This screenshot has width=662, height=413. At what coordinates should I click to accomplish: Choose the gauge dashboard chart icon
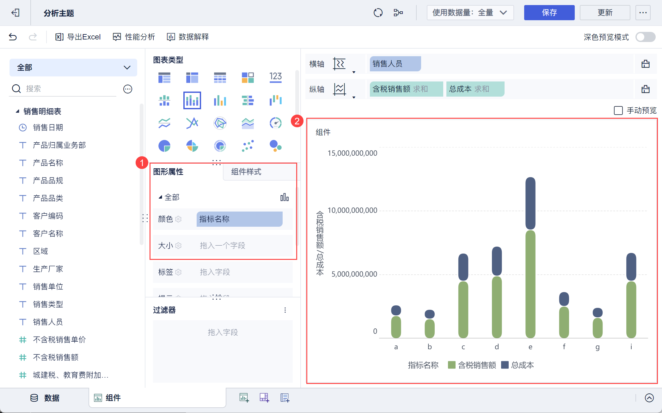275,123
